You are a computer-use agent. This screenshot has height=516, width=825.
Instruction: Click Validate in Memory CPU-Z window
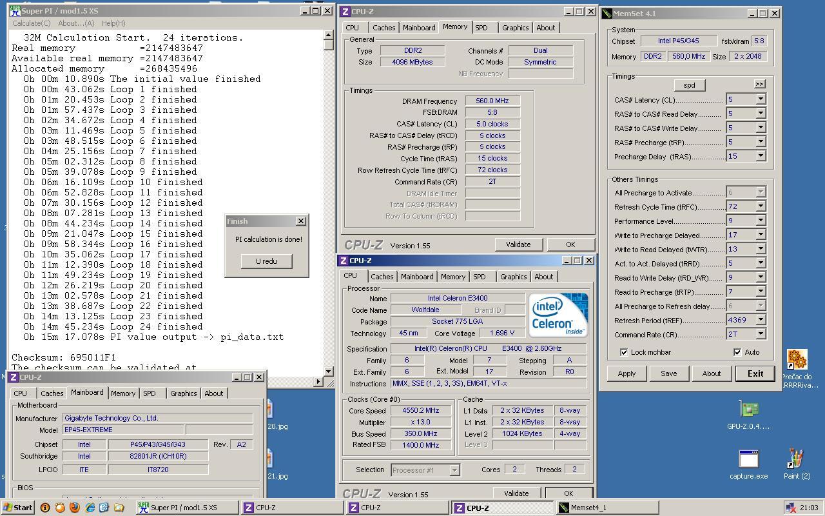click(518, 244)
